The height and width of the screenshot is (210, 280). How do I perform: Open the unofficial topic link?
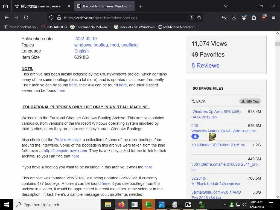coord(130,45)
